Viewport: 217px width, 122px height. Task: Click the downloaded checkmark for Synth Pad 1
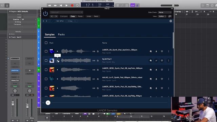(156, 60)
